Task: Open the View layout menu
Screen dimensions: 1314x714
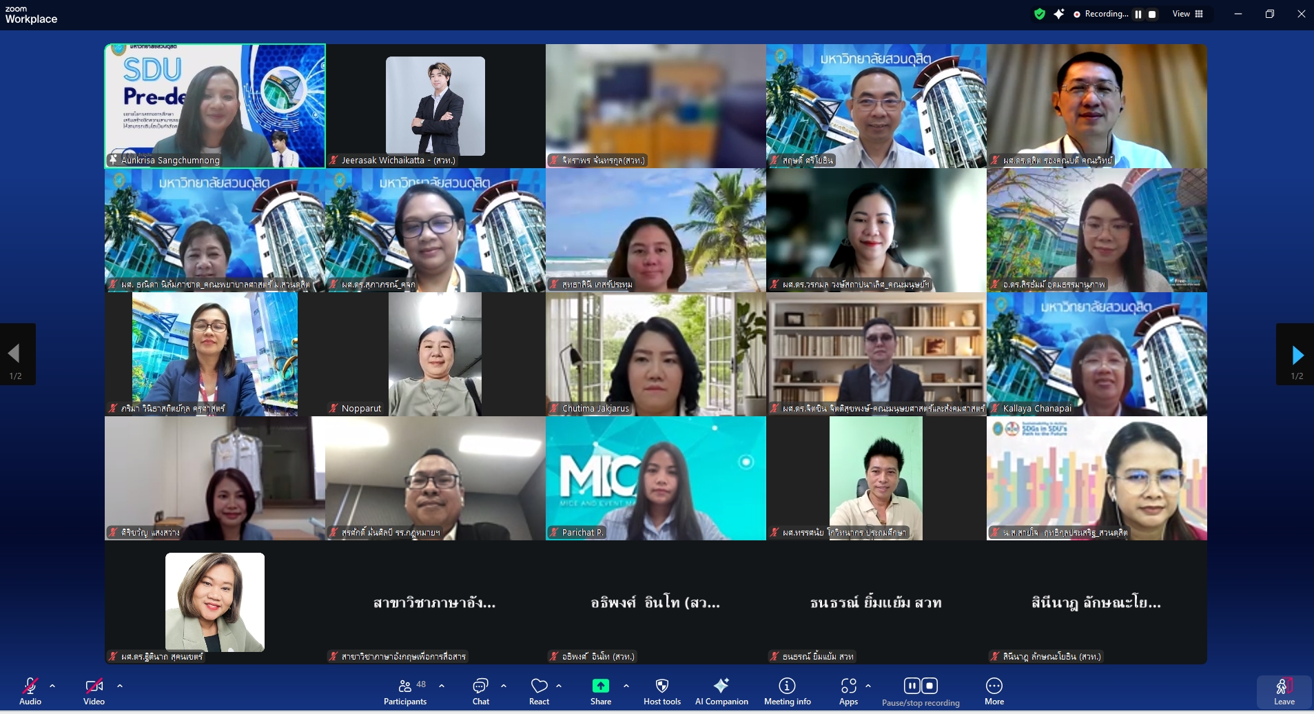Action: (1188, 14)
